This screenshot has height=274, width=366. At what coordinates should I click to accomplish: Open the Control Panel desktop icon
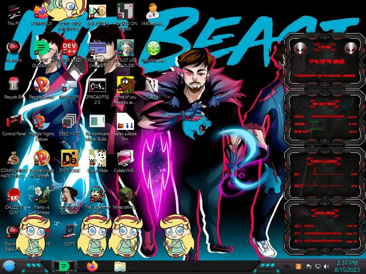[x=14, y=125]
